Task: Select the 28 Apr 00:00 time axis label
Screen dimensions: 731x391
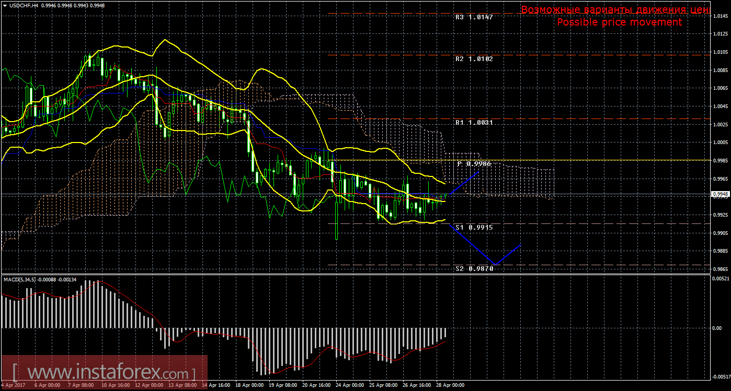Action: pos(451,385)
